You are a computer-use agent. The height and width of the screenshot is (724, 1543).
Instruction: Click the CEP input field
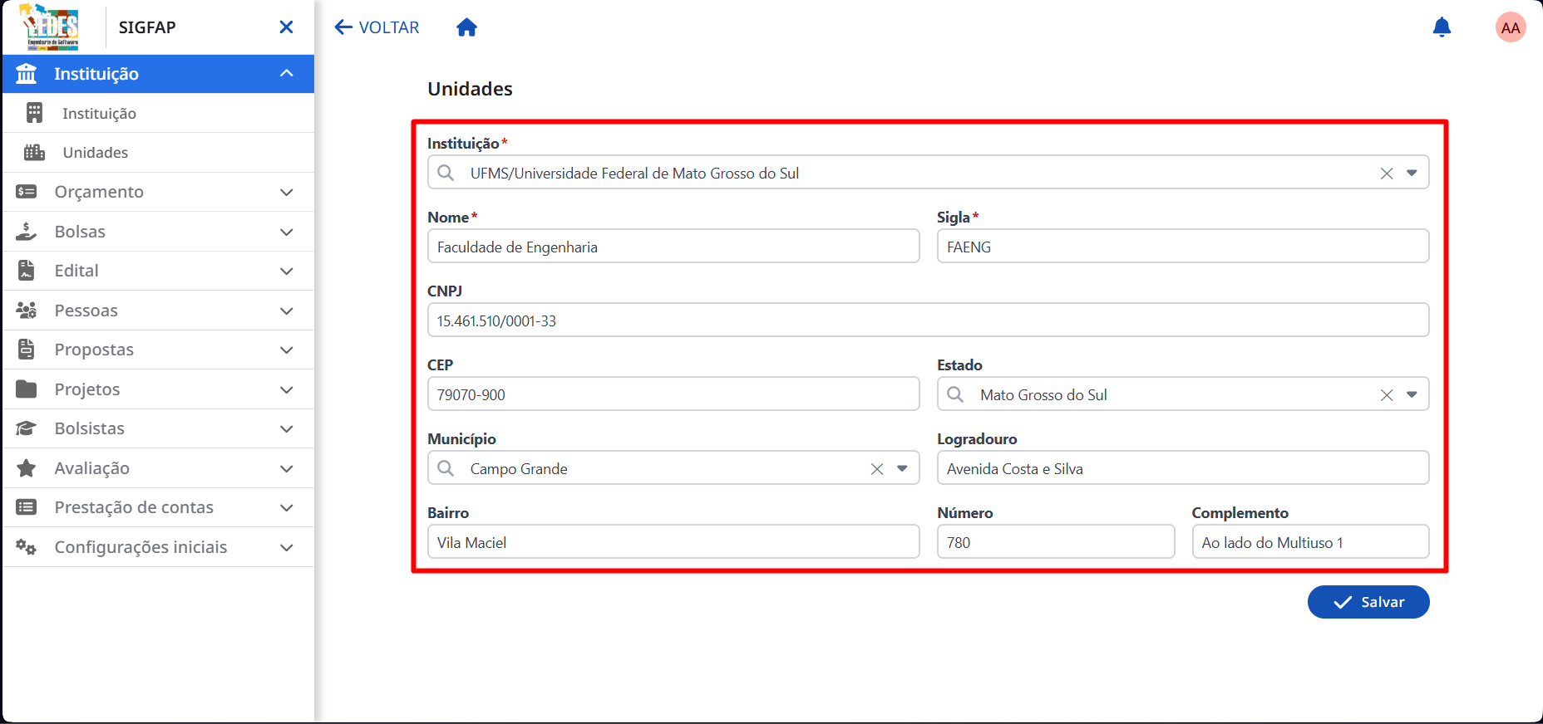coord(673,394)
